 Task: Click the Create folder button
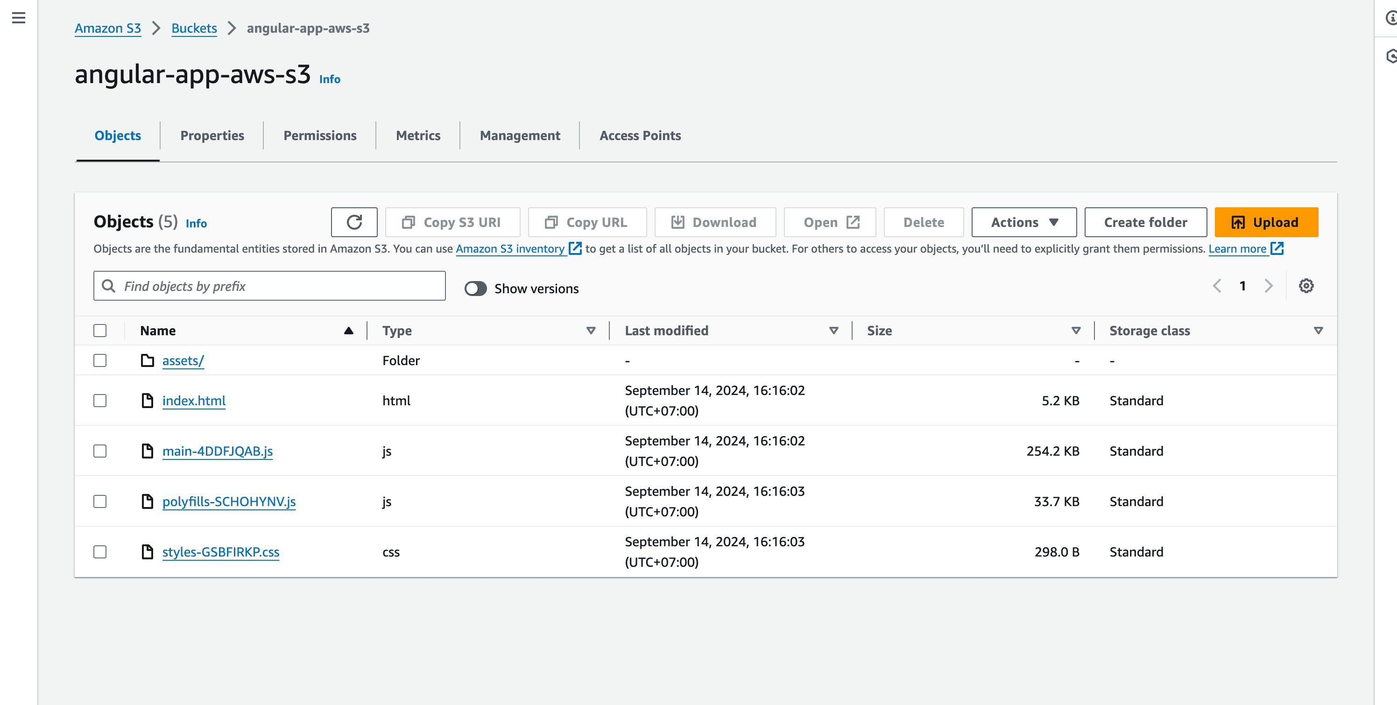[x=1145, y=222]
